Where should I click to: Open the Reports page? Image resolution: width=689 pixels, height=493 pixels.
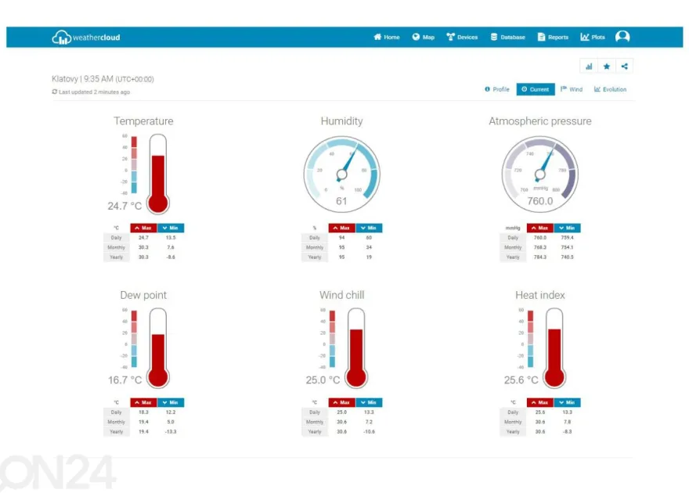[553, 38]
